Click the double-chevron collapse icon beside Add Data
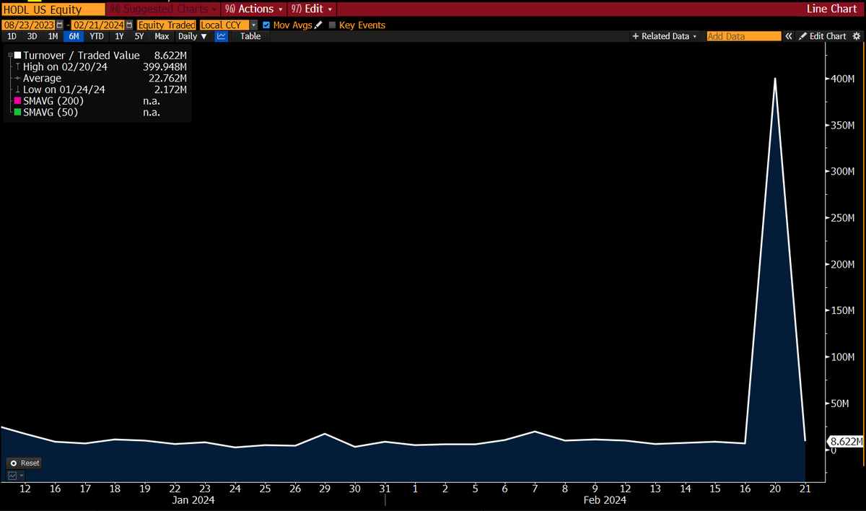 coord(789,36)
